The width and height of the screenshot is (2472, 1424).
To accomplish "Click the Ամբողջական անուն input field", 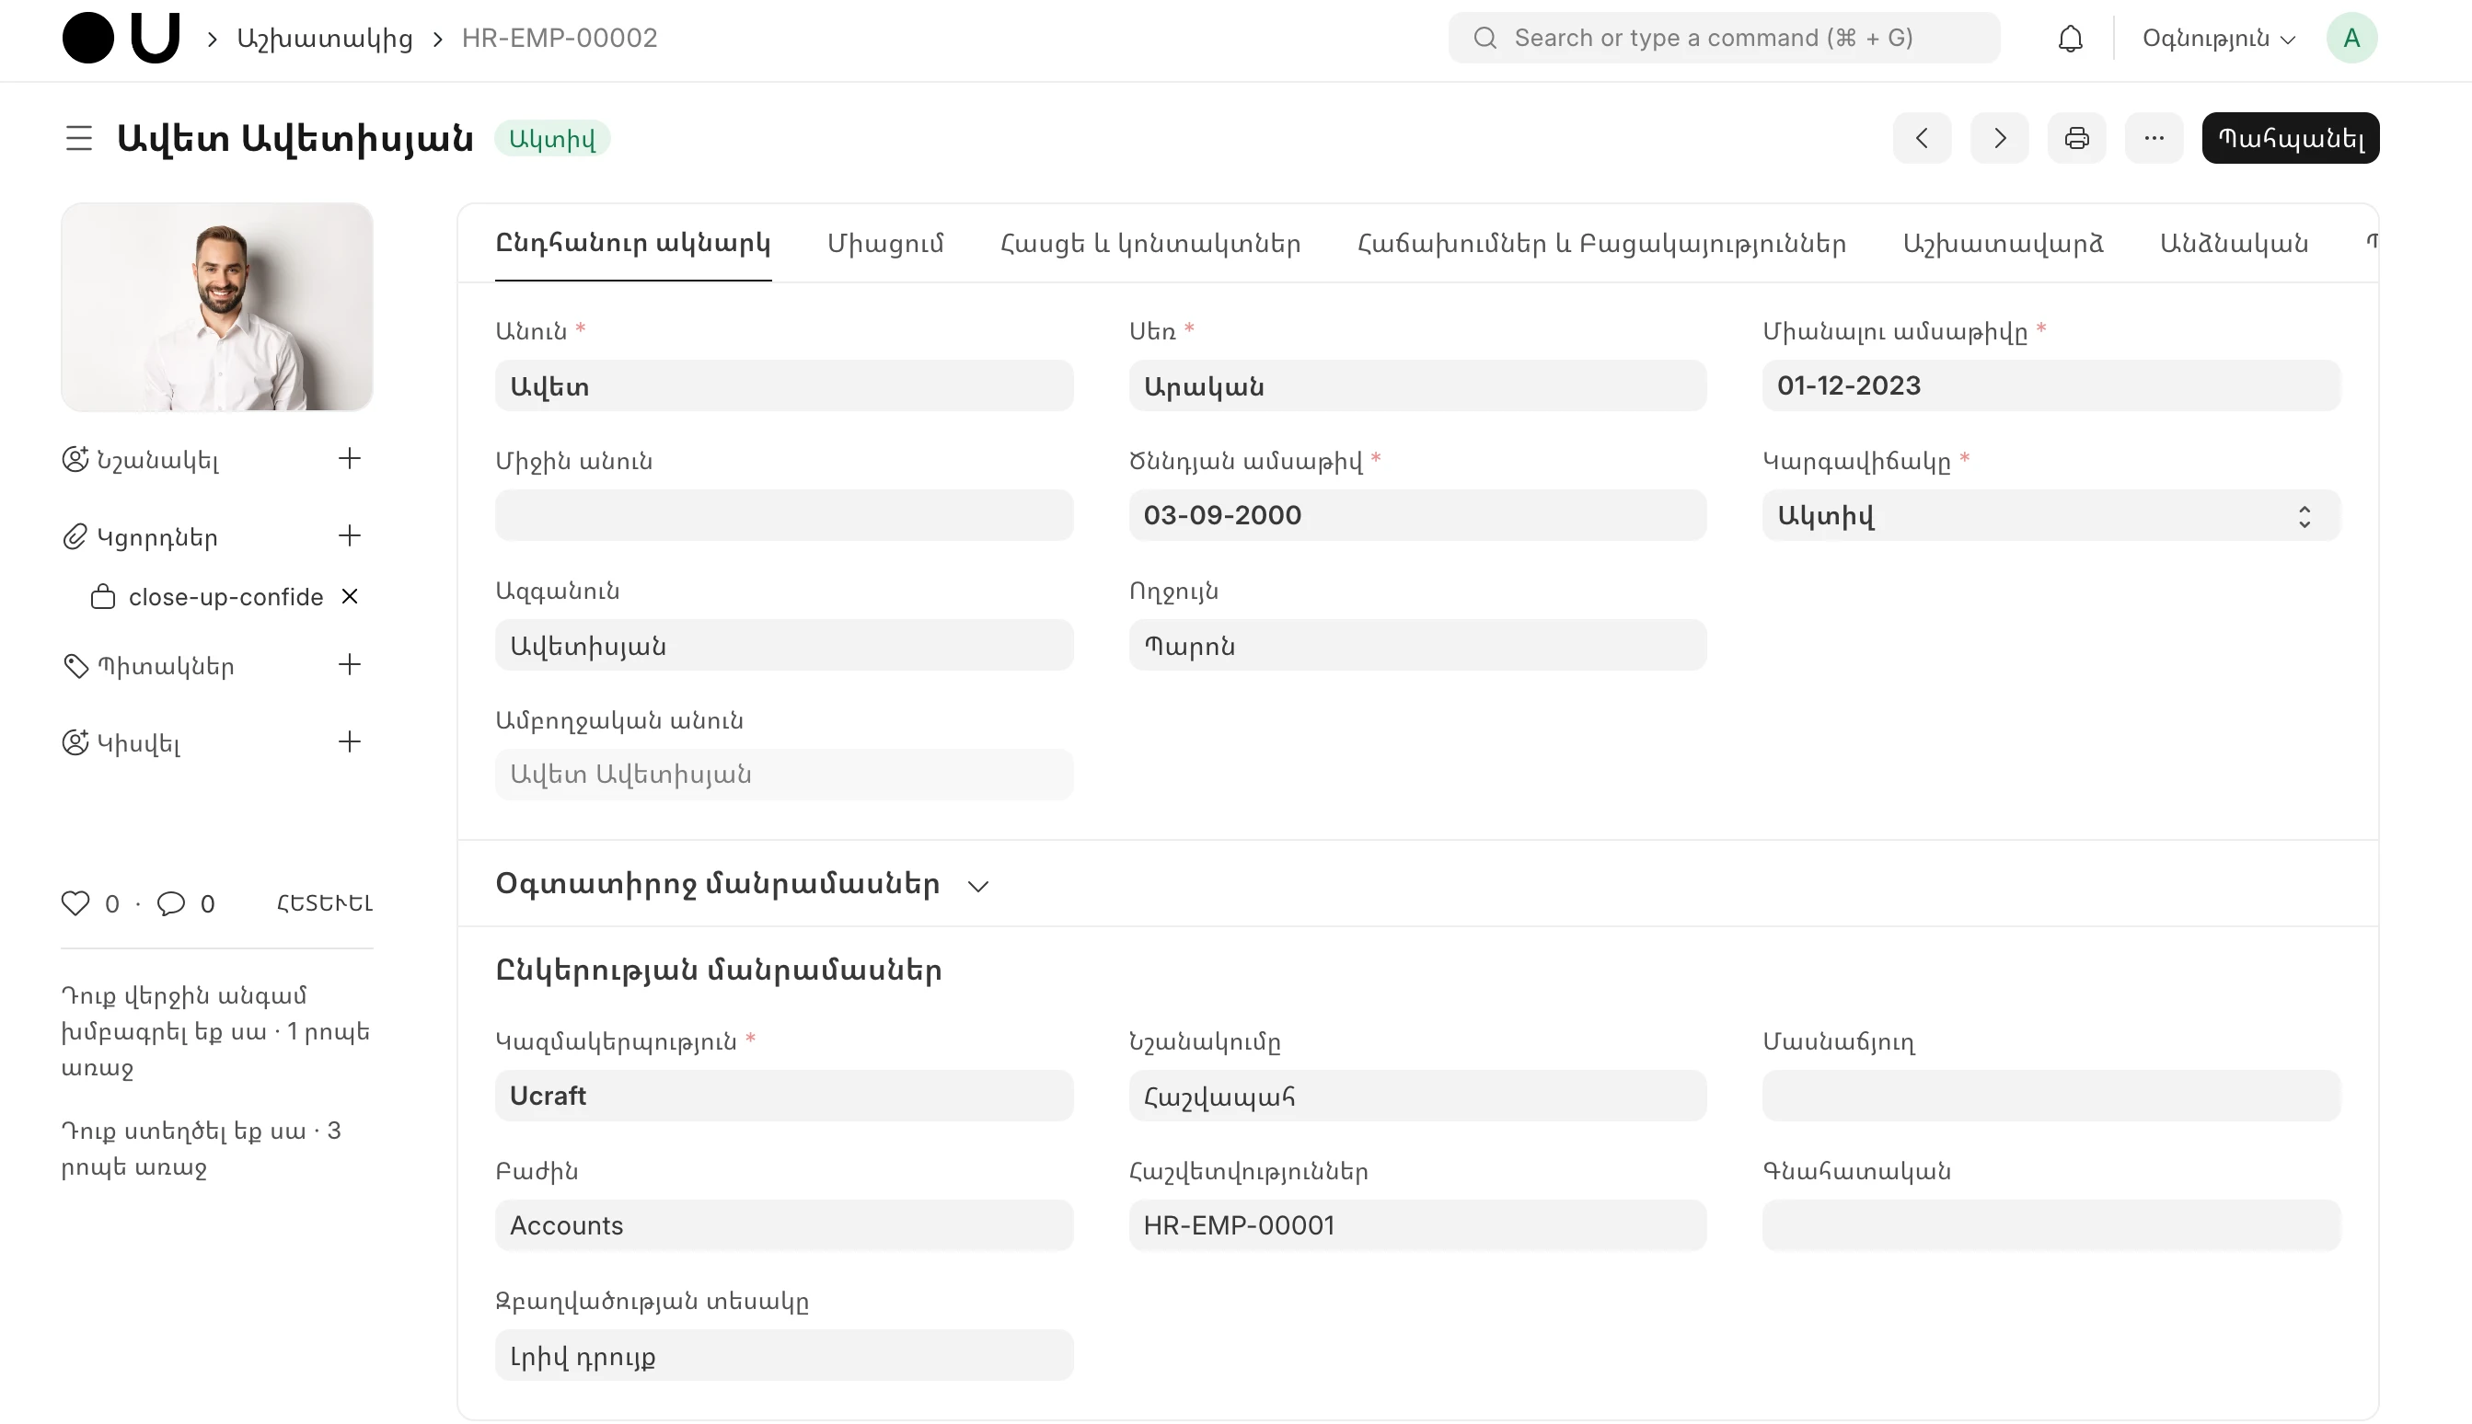I will coord(782,775).
